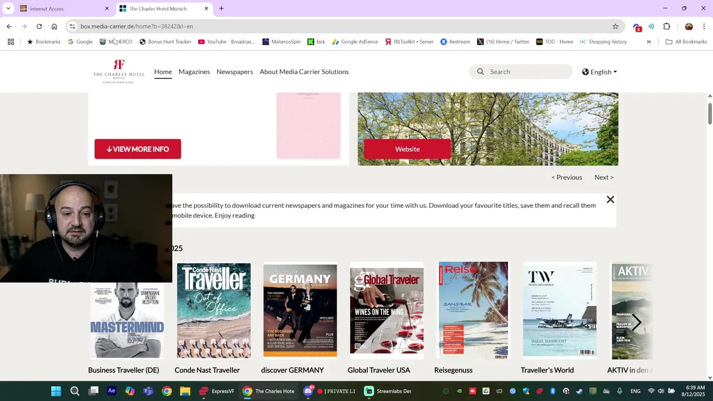Open the discover GERMANY magazine cover
This screenshot has height=401, width=713.
300,310
